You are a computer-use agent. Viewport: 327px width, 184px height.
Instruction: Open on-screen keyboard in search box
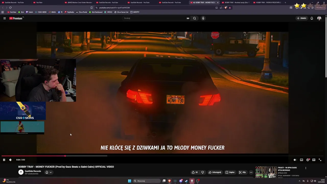[x=188, y=18]
